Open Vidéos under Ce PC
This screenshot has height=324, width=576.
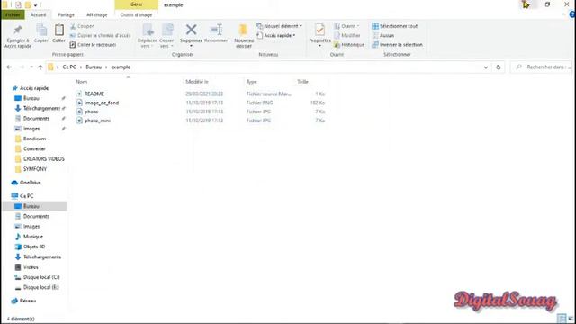tap(31, 267)
